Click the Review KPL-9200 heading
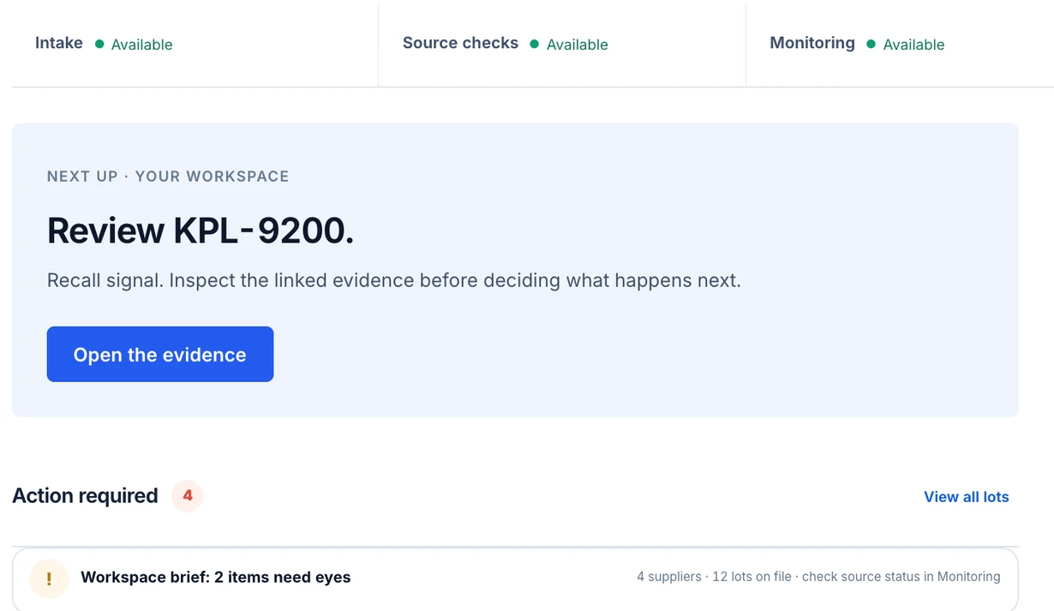 [x=201, y=231]
